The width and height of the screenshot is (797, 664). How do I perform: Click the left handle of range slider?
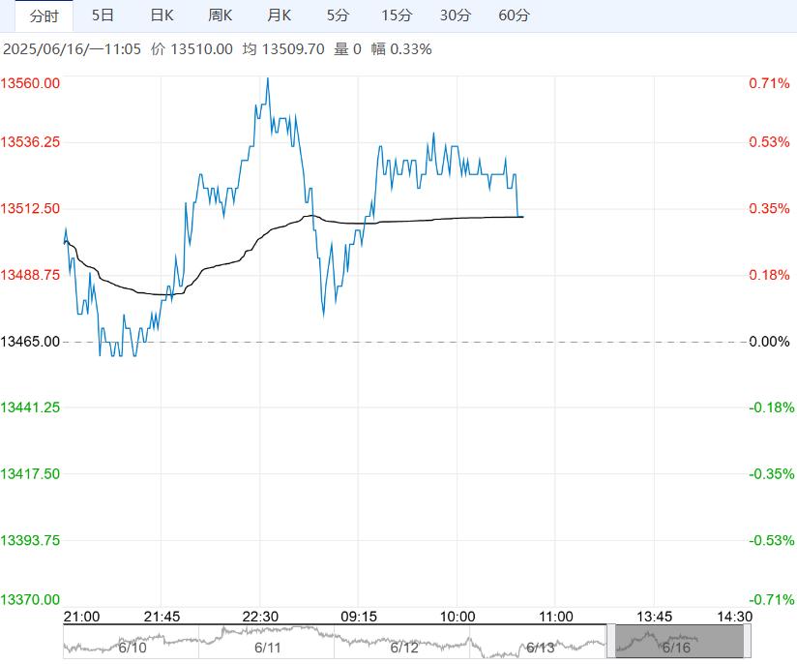611,642
